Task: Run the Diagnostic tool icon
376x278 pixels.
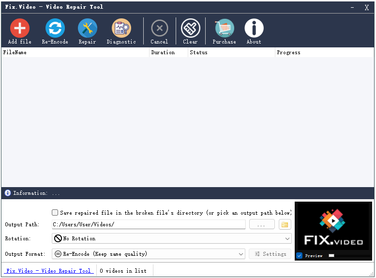Action: [x=121, y=28]
